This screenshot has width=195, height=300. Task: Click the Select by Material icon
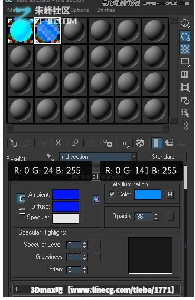185,113
